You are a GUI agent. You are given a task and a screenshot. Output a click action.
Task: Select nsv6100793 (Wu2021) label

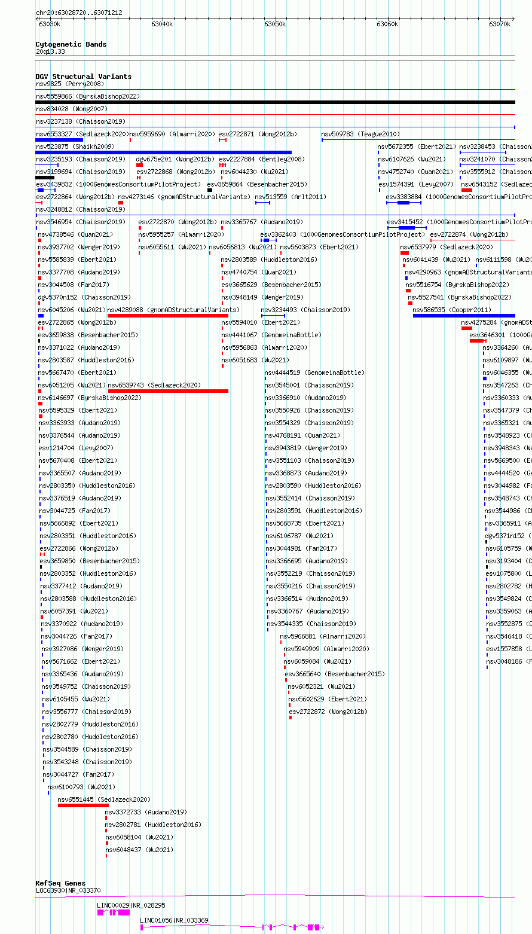click(x=81, y=787)
